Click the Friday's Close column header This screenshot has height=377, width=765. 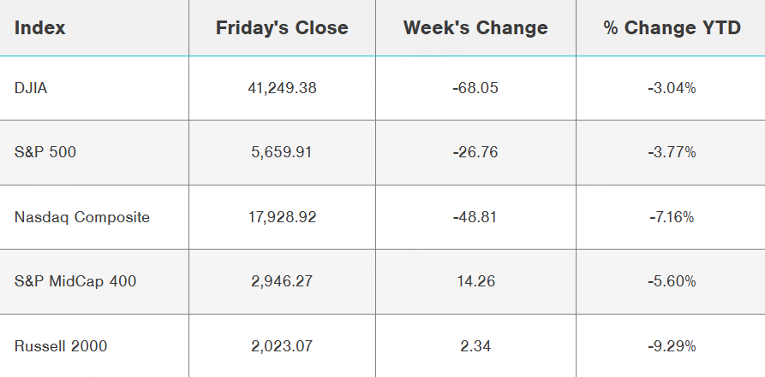282,28
